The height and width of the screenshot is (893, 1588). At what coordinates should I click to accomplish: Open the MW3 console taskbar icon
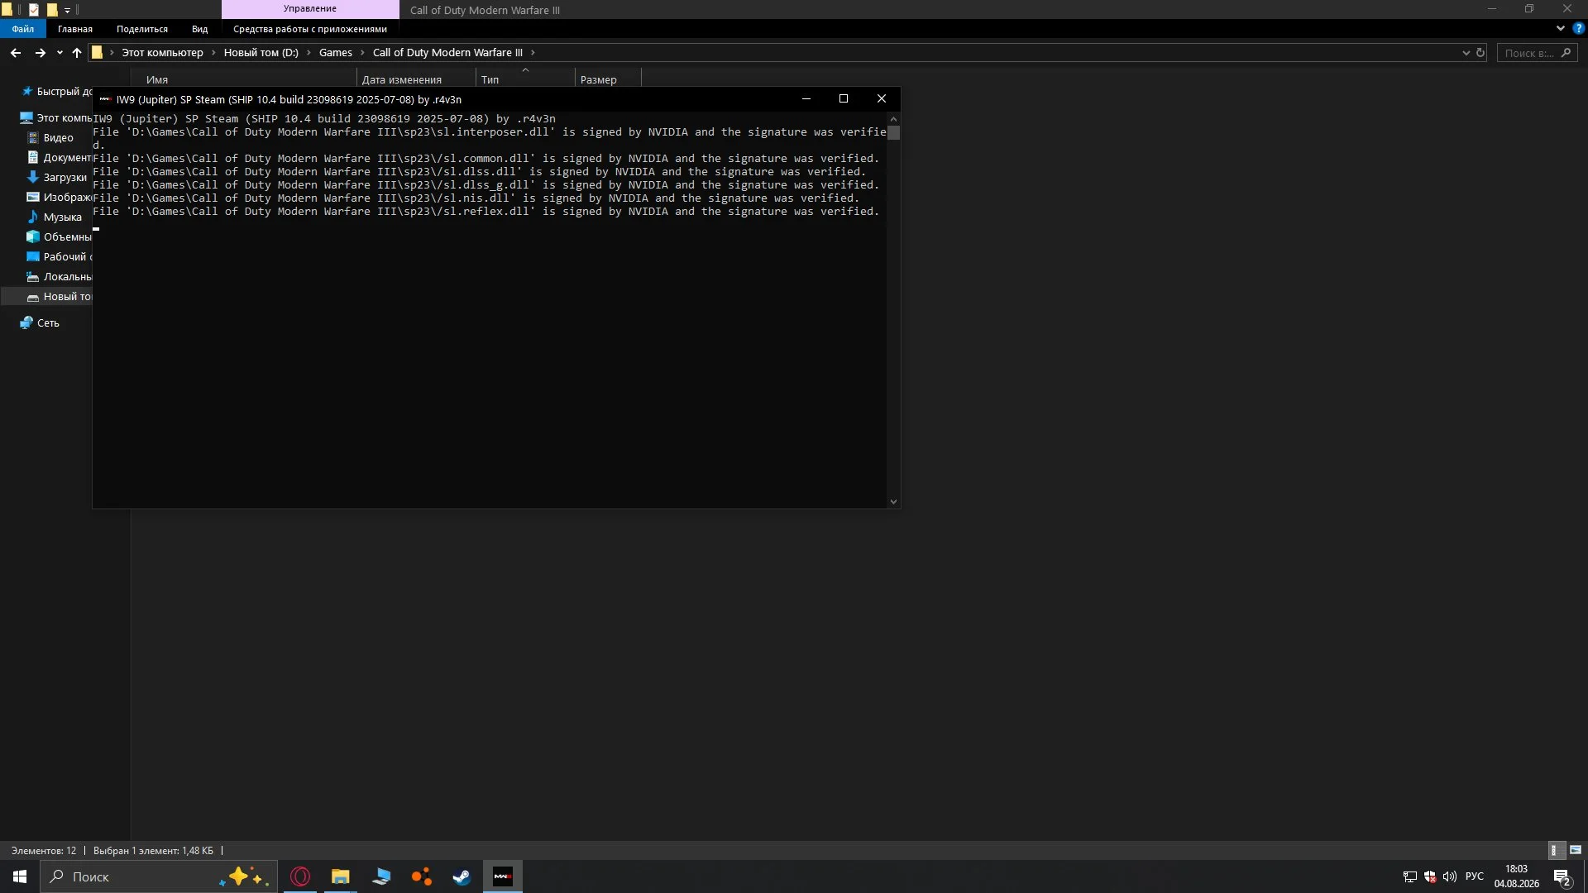(502, 876)
